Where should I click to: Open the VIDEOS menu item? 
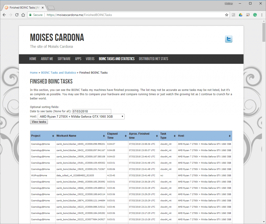click(90, 59)
